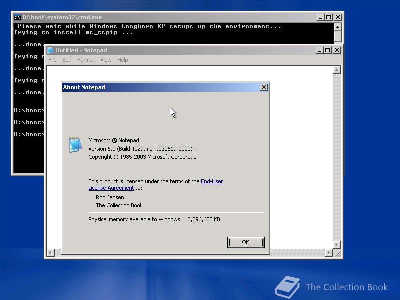The width and height of the screenshot is (400, 300).
Task: Close the cmd.exe window
Action: point(338,17)
